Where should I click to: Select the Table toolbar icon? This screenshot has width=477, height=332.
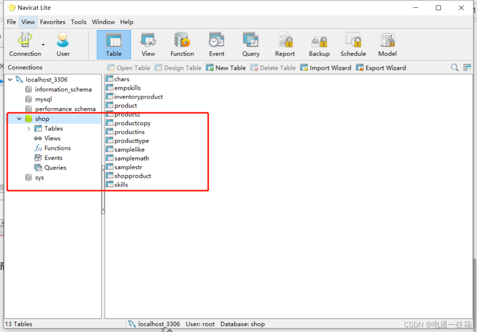pos(114,45)
